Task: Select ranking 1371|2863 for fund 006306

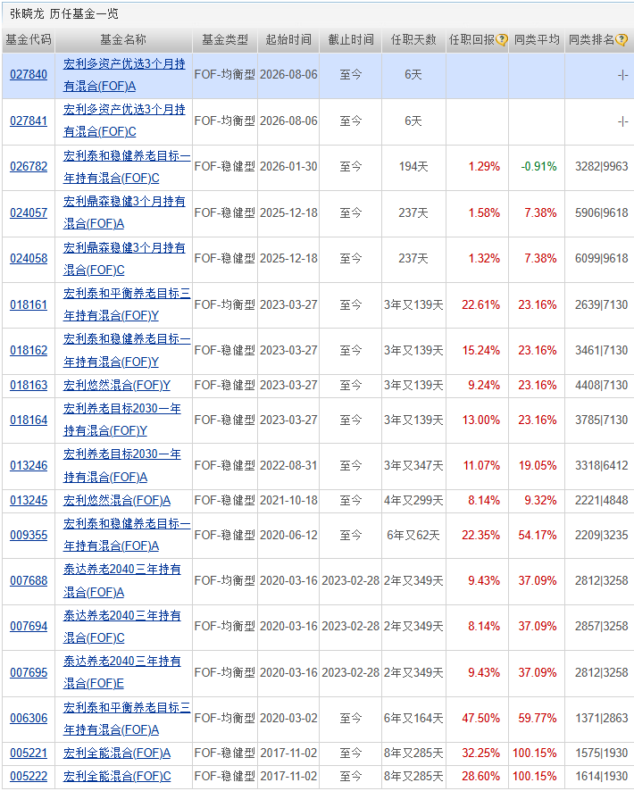Action: pos(601,718)
